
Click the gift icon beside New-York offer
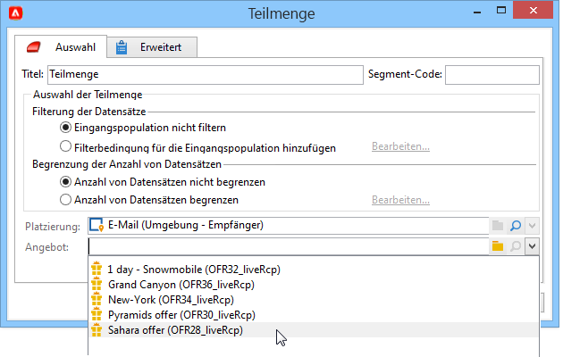97,299
